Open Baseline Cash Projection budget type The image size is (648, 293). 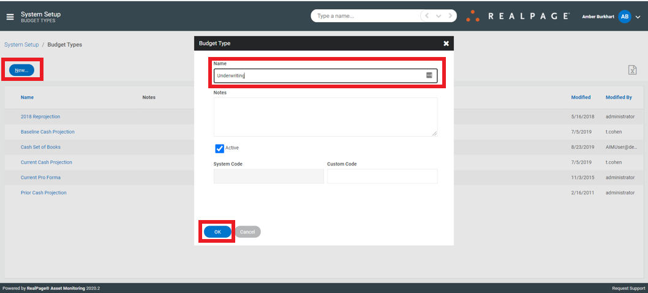pyautogui.click(x=48, y=132)
